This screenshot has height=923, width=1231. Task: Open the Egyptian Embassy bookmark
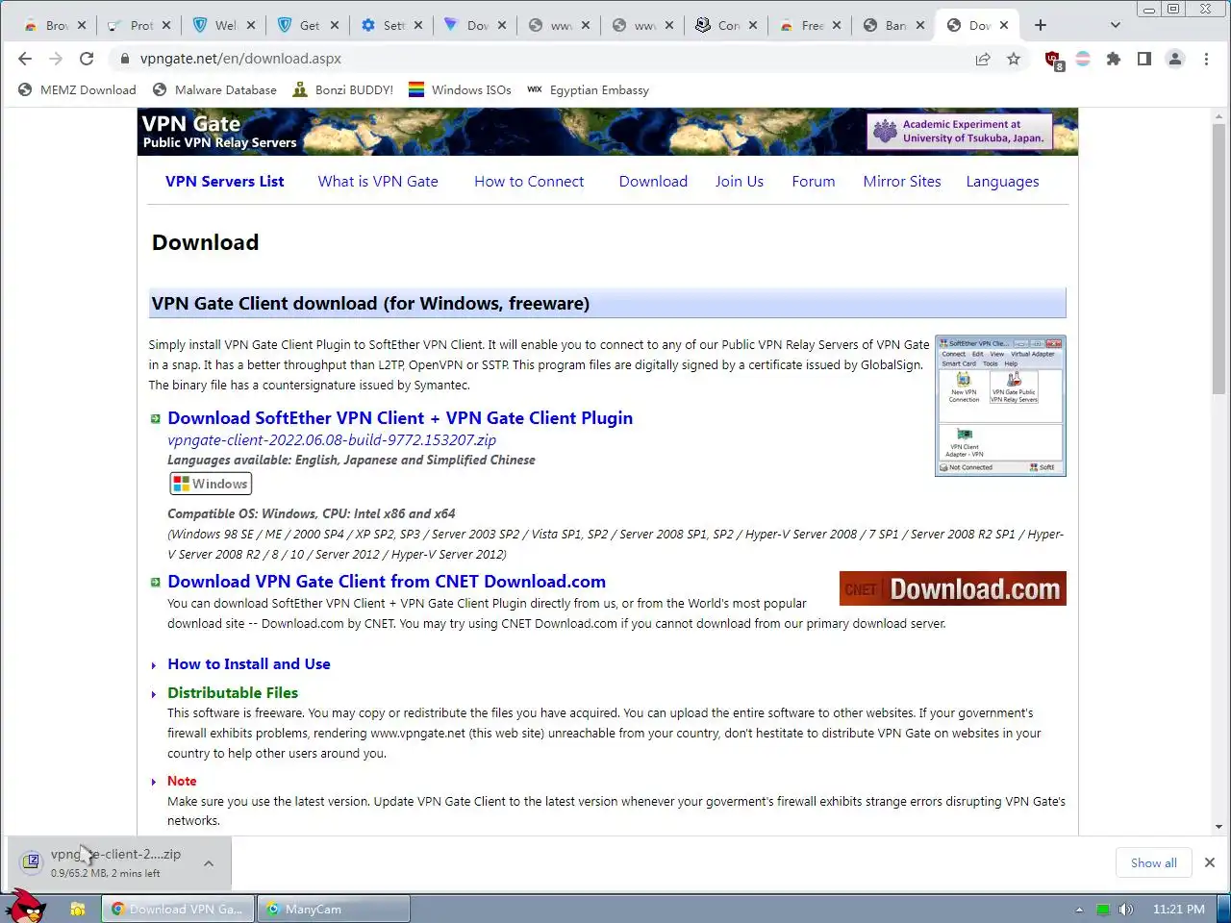[588, 90]
